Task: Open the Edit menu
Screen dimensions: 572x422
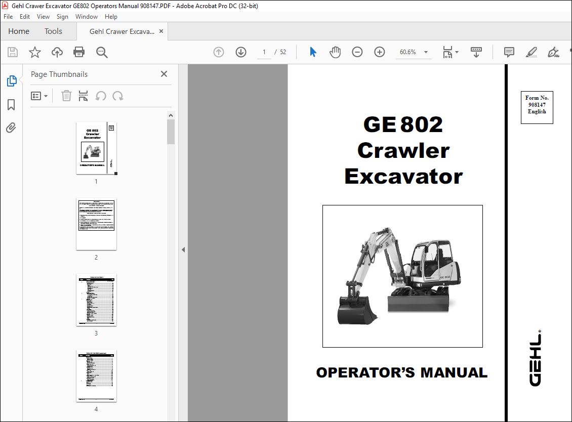Action: pos(25,16)
